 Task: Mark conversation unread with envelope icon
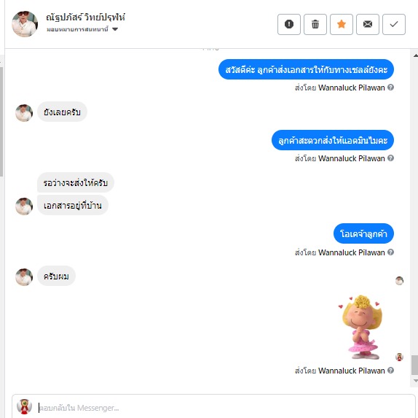click(368, 24)
